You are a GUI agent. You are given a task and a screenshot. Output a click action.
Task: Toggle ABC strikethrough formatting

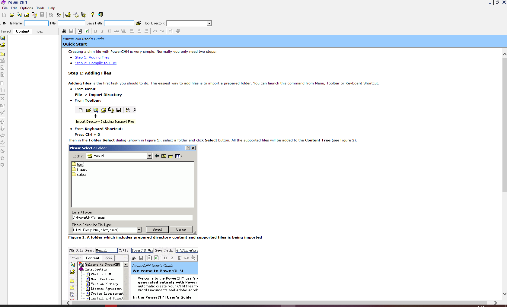pos(116,31)
